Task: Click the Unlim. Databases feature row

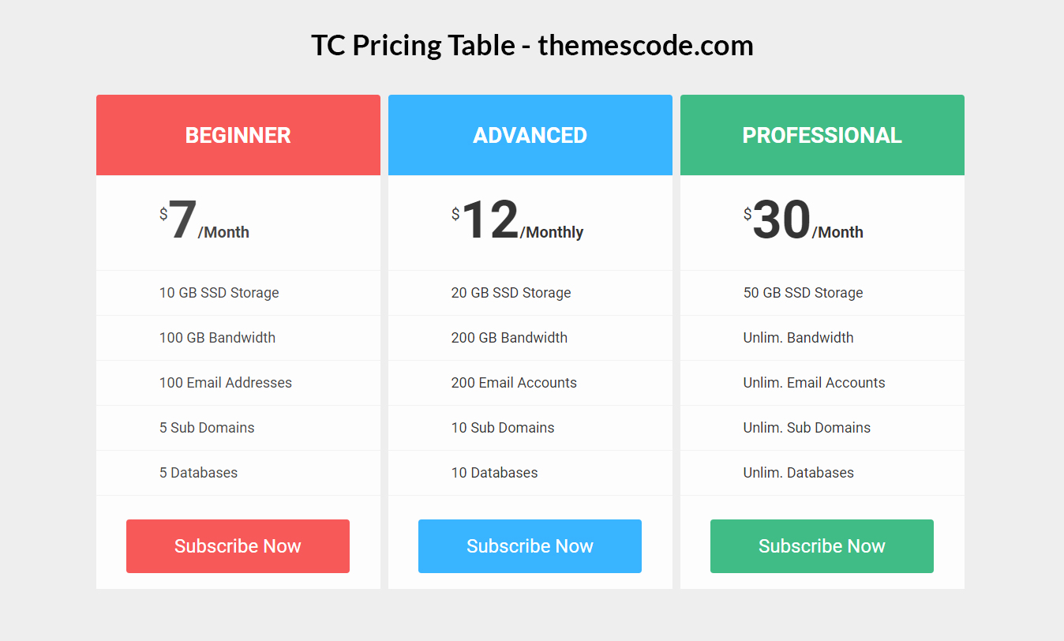Action: click(x=799, y=473)
